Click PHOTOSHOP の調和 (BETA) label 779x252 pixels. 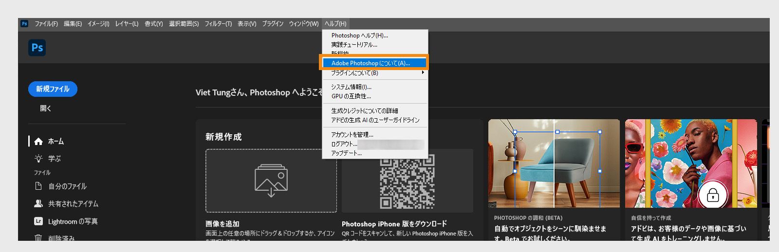[528, 218]
